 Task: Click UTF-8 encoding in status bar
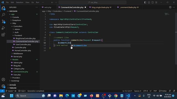pos(145,91)
